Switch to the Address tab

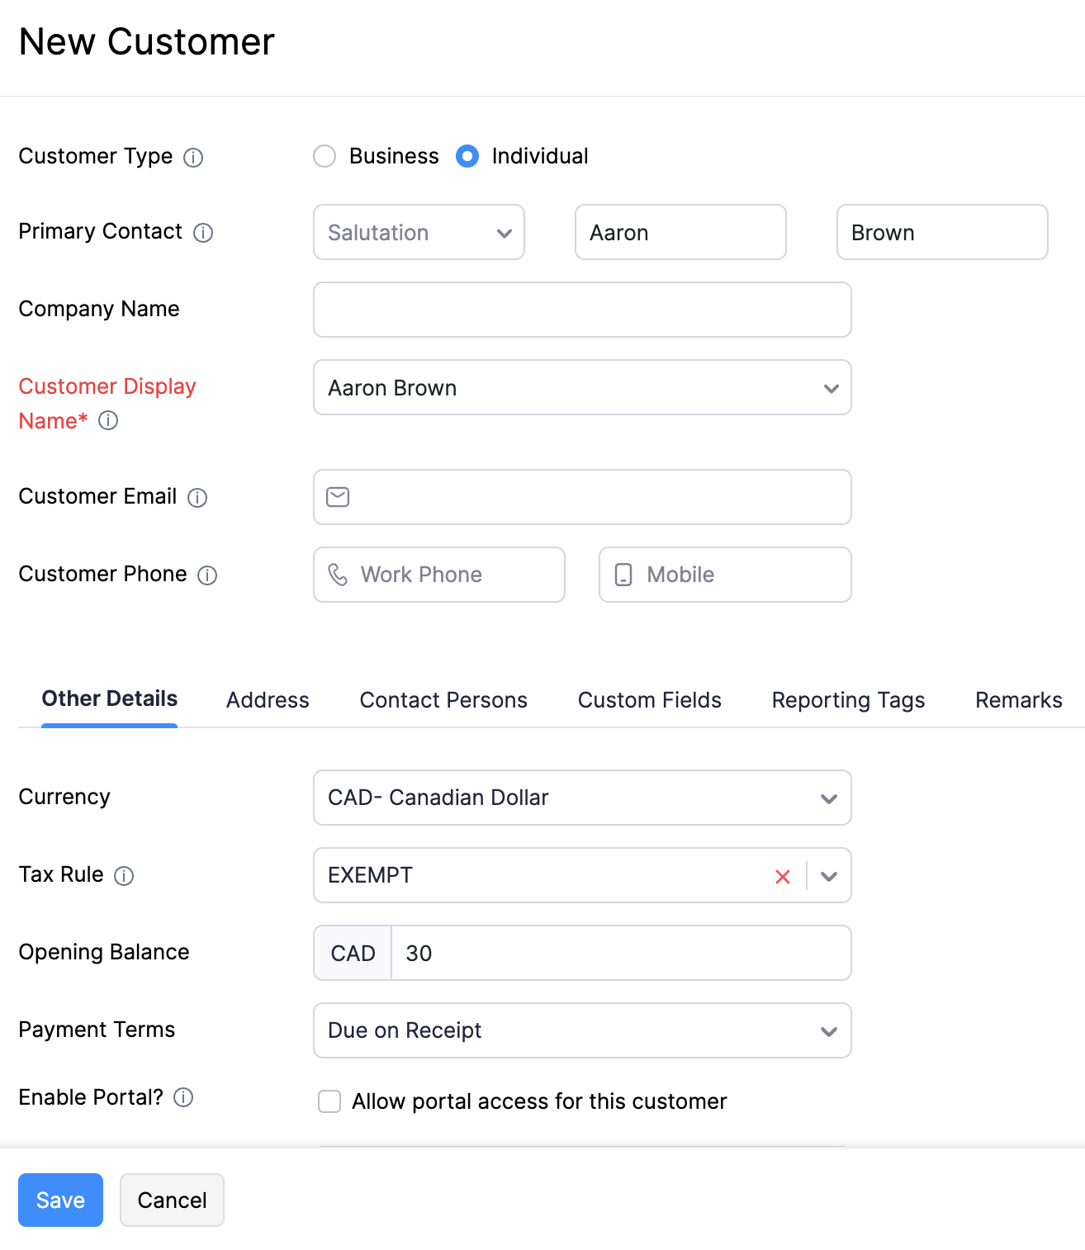point(267,699)
